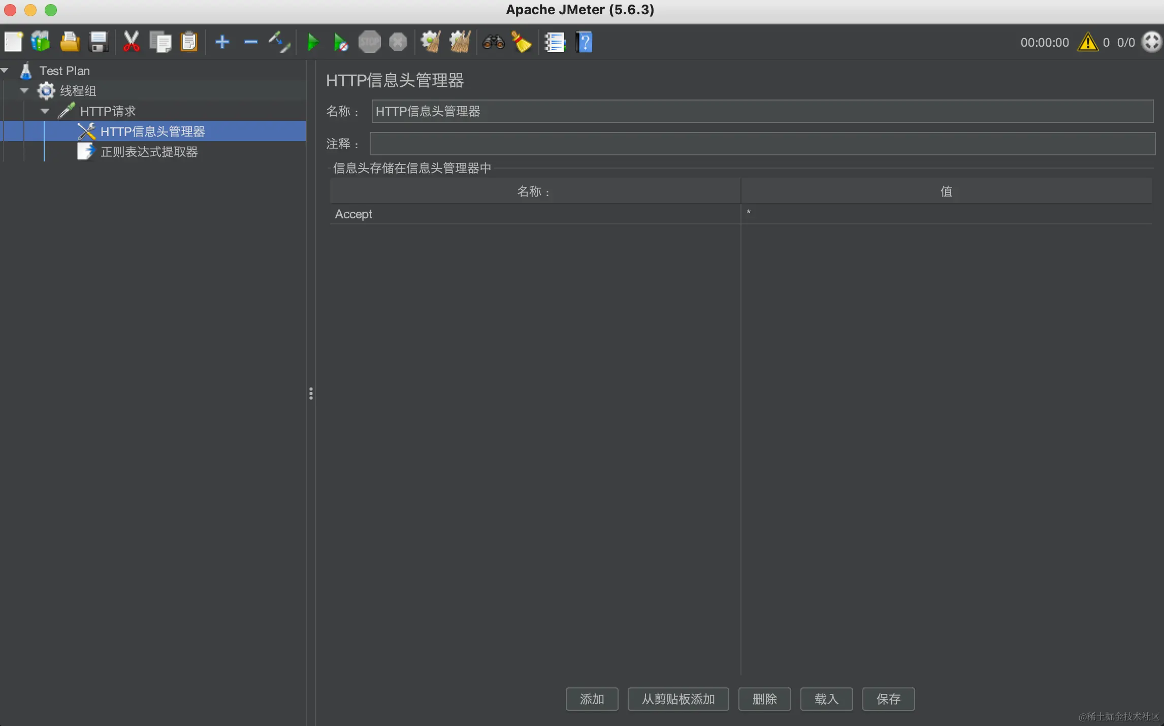
Task: Collapse the Test Plan tree node
Action: [5, 71]
